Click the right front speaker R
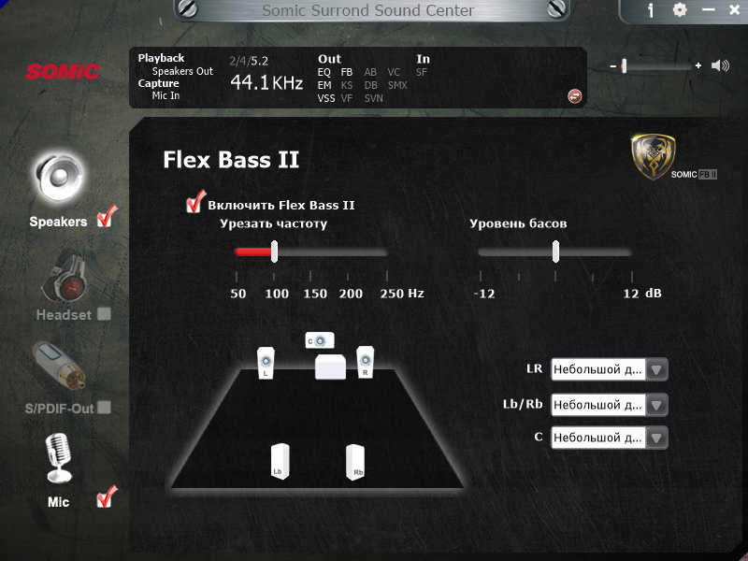Viewport: 748px width, 561px height. [365, 362]
